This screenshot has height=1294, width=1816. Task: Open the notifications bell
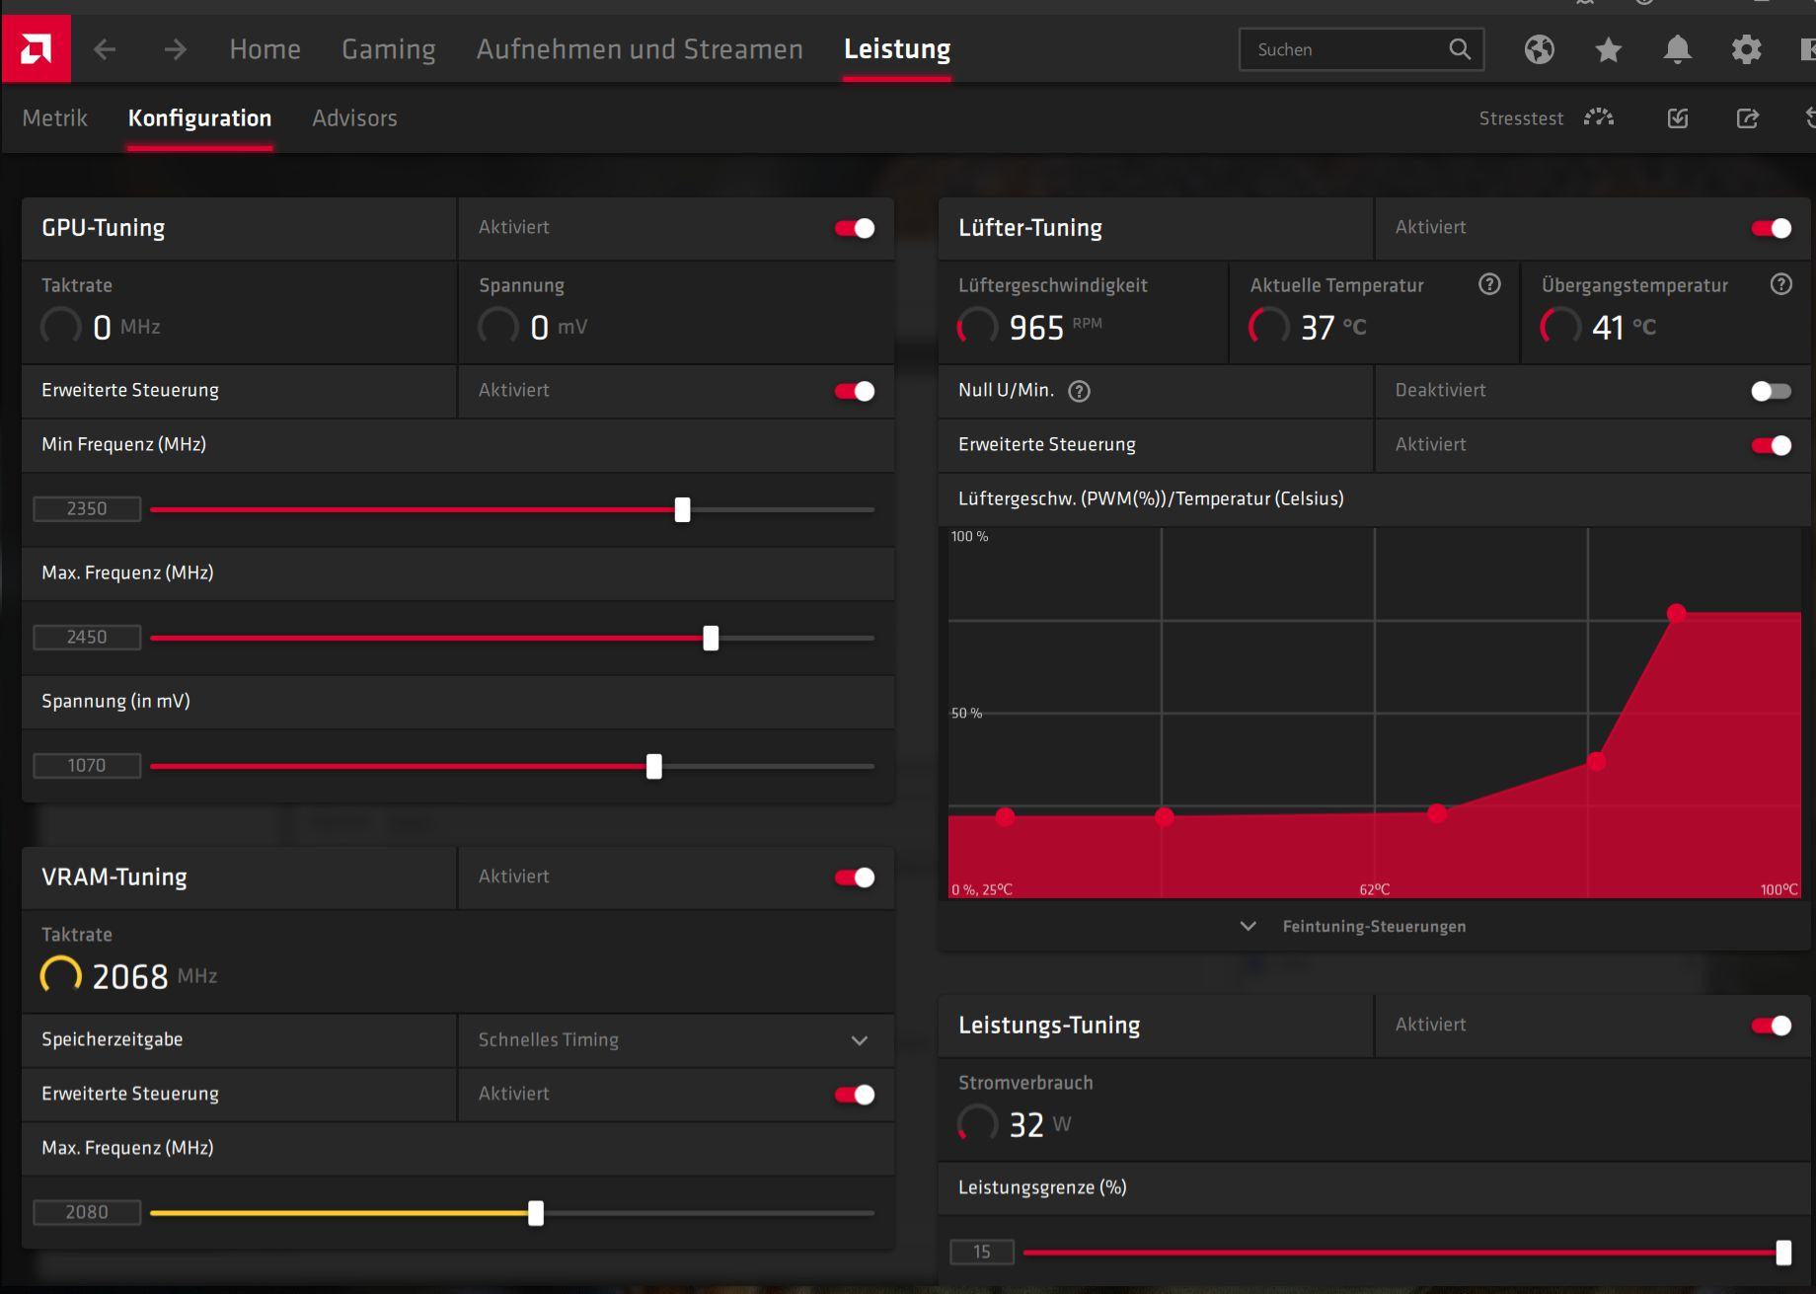[x=1677, y=49]
